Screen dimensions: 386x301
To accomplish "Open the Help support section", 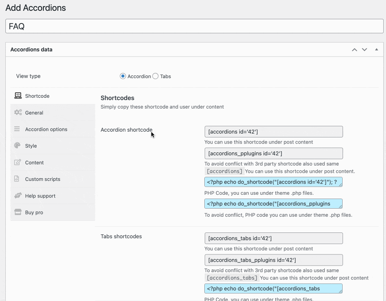I will tap(40, 196).
